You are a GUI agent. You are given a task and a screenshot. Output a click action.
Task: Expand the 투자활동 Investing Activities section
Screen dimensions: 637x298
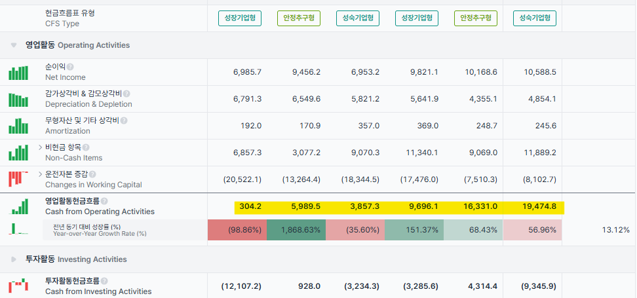pos(14,259)
